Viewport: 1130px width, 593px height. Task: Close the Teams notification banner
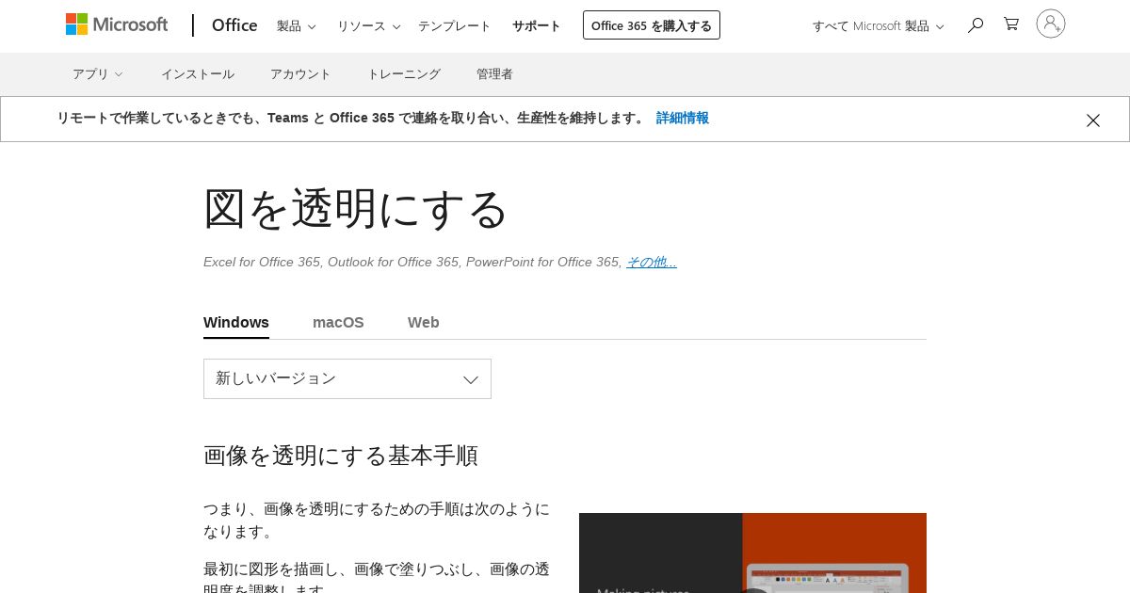point(1092,120)
